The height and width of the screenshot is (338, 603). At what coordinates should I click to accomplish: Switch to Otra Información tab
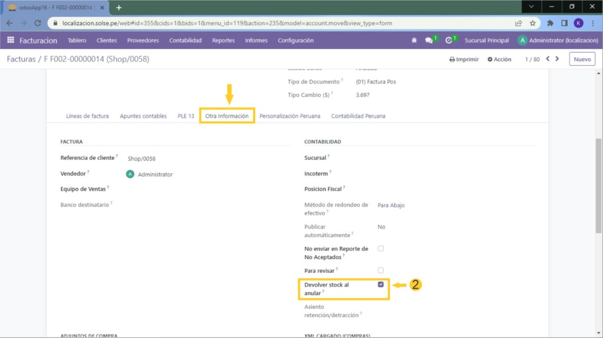227,116
